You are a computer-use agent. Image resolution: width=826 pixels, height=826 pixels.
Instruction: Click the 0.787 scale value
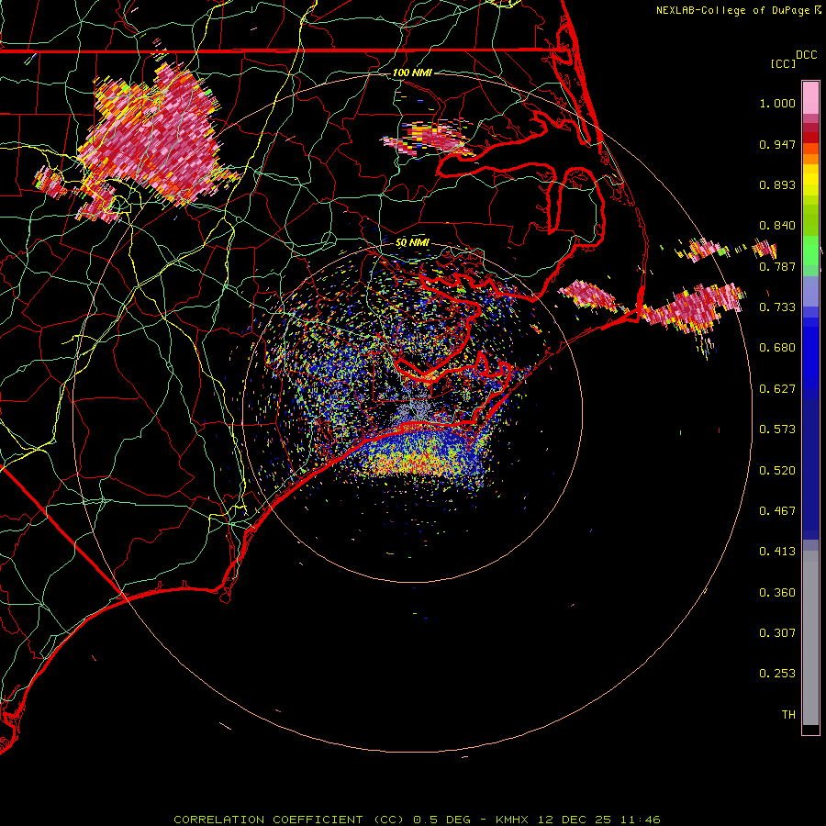(x=777, y=266)
